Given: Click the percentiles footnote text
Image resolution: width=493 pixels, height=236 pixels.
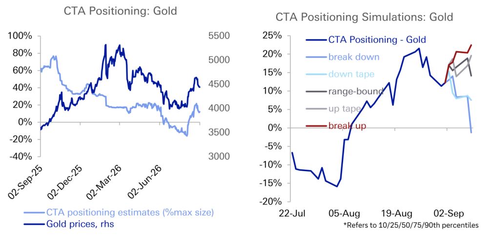Looking at the screenshot, I should 411,225.
